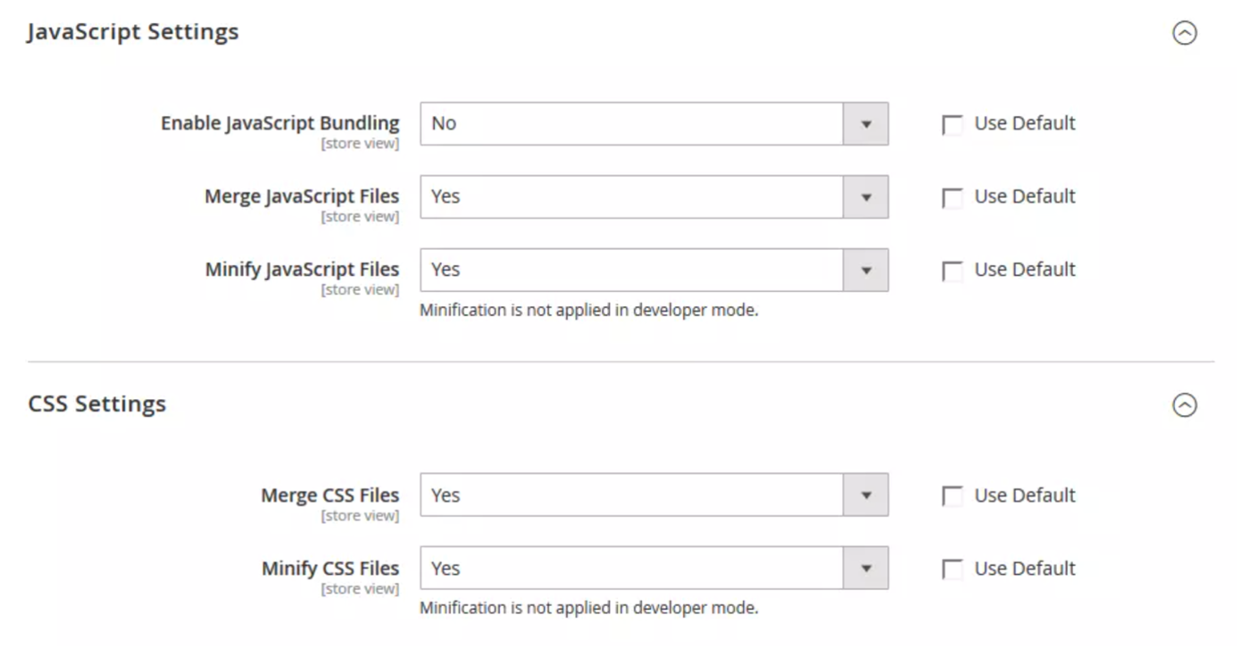Image resolution: width=1241 pixels, height=649 pixels.
Task: Click the store view link under Merge CSS Files
Action: point(361,515)
